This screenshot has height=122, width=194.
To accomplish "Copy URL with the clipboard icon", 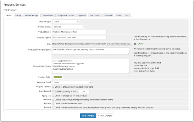I will [135, 44].
